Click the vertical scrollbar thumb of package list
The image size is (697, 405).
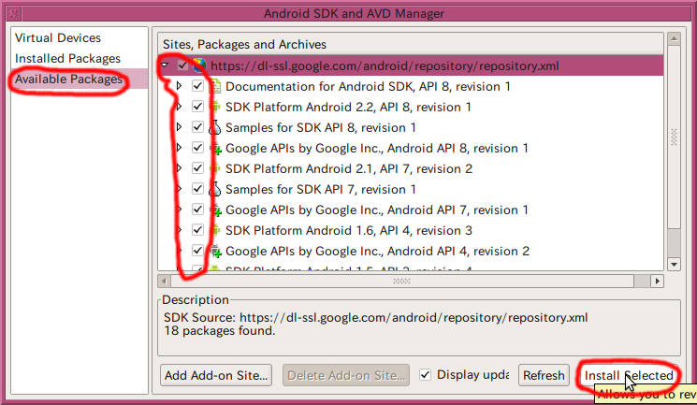click(x=674, y=137)
